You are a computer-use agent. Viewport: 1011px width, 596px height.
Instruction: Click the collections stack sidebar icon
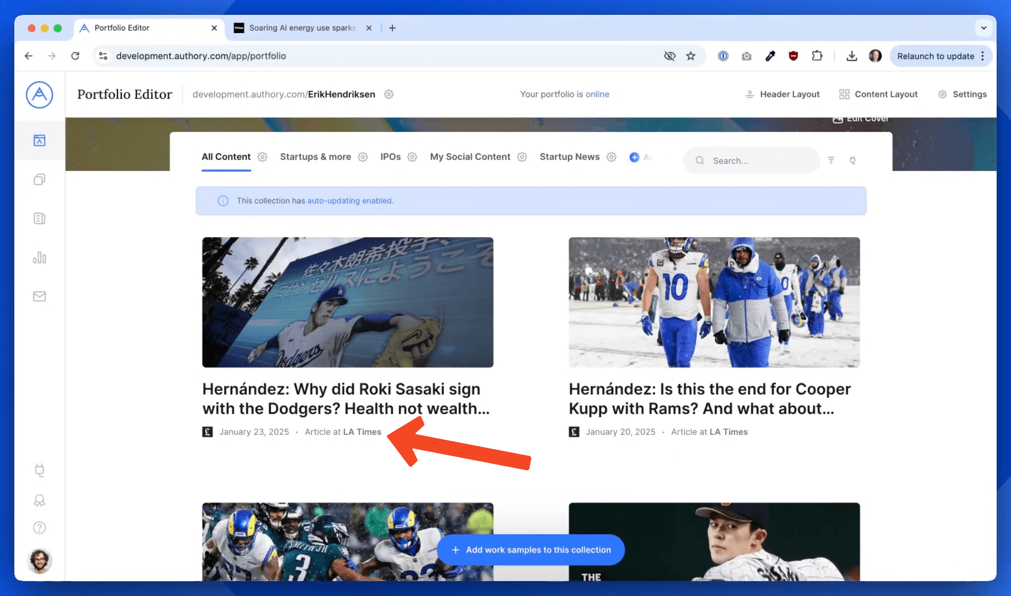click(x=39, y=179)
